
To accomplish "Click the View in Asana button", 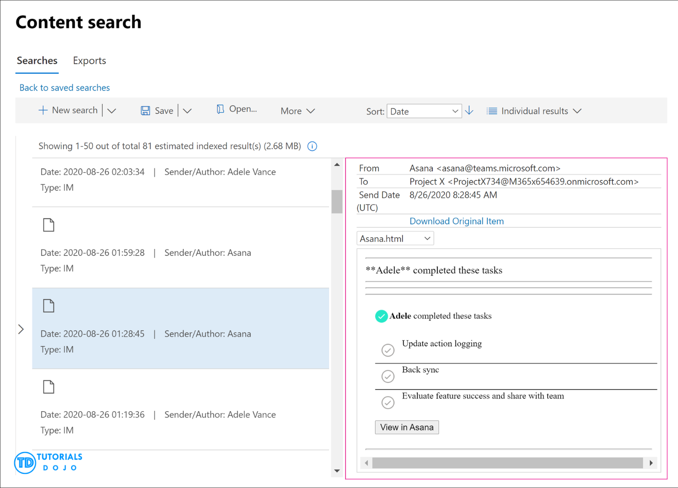I will pos(407,427).
